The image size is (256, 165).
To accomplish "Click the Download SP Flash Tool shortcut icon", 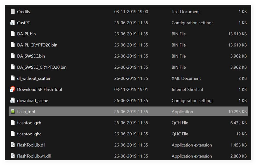I will pyautogui.click(x=12, y=89).
